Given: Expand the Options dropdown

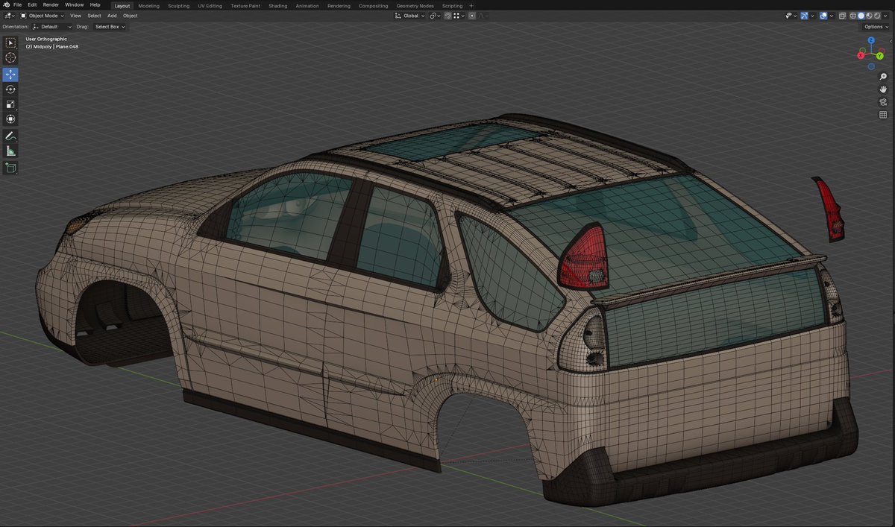Looking at the screenshot, I should tap(876, 27).
